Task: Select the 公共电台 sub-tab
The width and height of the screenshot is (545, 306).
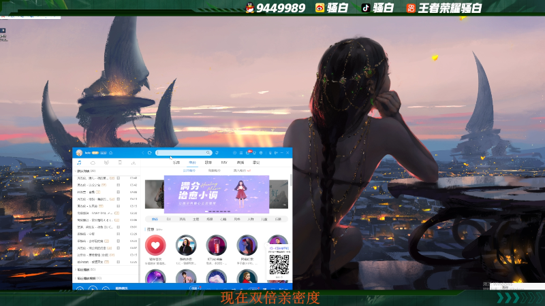Action: tap(189, 171)
